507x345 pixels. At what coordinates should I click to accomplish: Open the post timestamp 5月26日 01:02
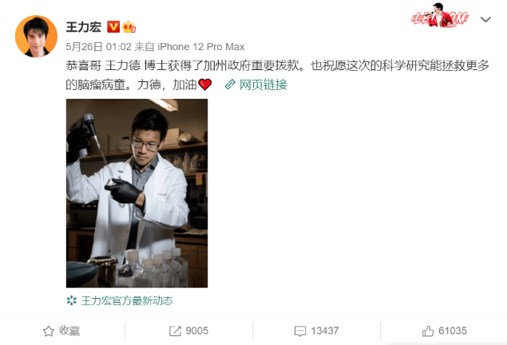99,47
